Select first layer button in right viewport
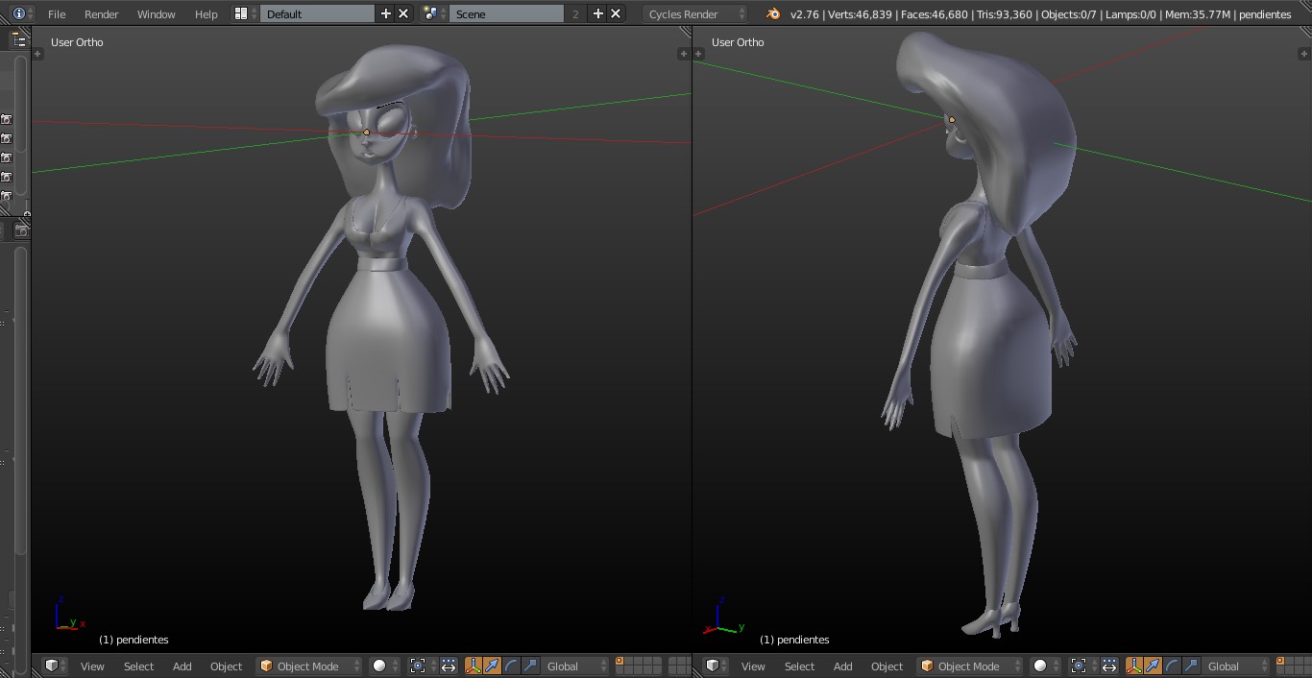The width and height of the screenshot is (1312, 678). coord(1282,662)
